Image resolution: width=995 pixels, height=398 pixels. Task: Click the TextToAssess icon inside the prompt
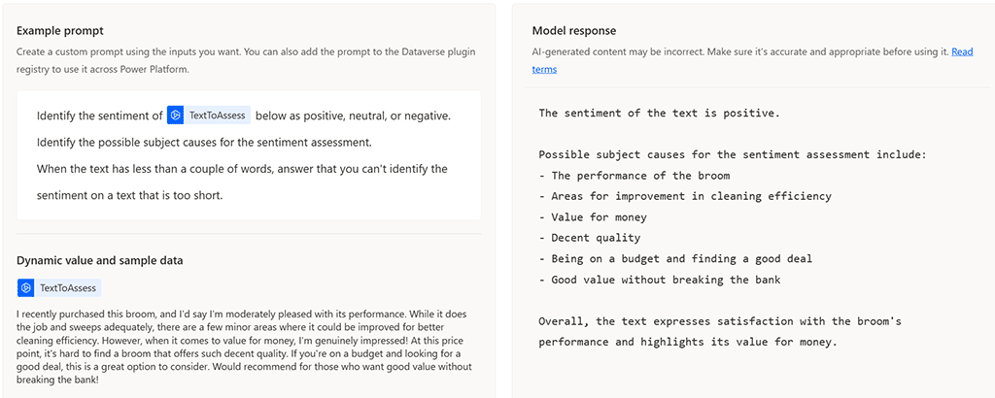[x=176, y=116]
